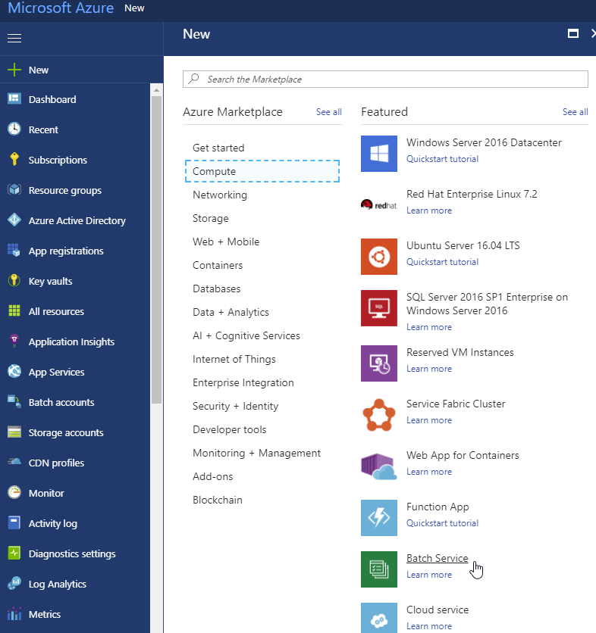The width and height of the screenshot is (596, 633).
Task: Open Quickstart tutorial under Windows Server 2016
Action: coord(442,160)
